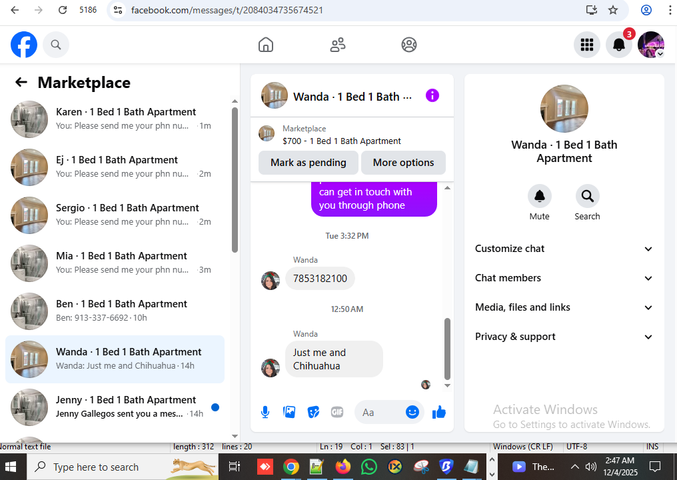677x480 pixels.
Task: Open Task View on the taskbar
Action: (x=234, y=467)
